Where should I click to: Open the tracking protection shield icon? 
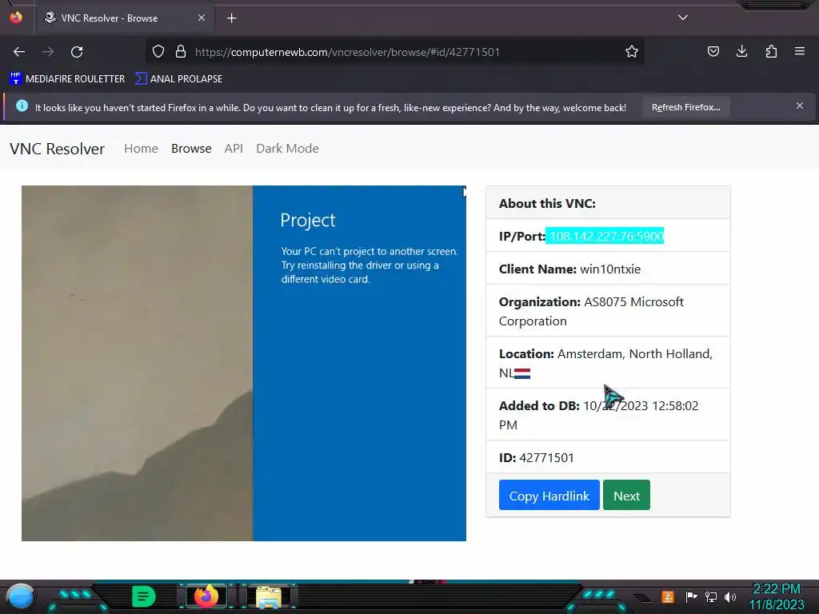tap(158, 51)
